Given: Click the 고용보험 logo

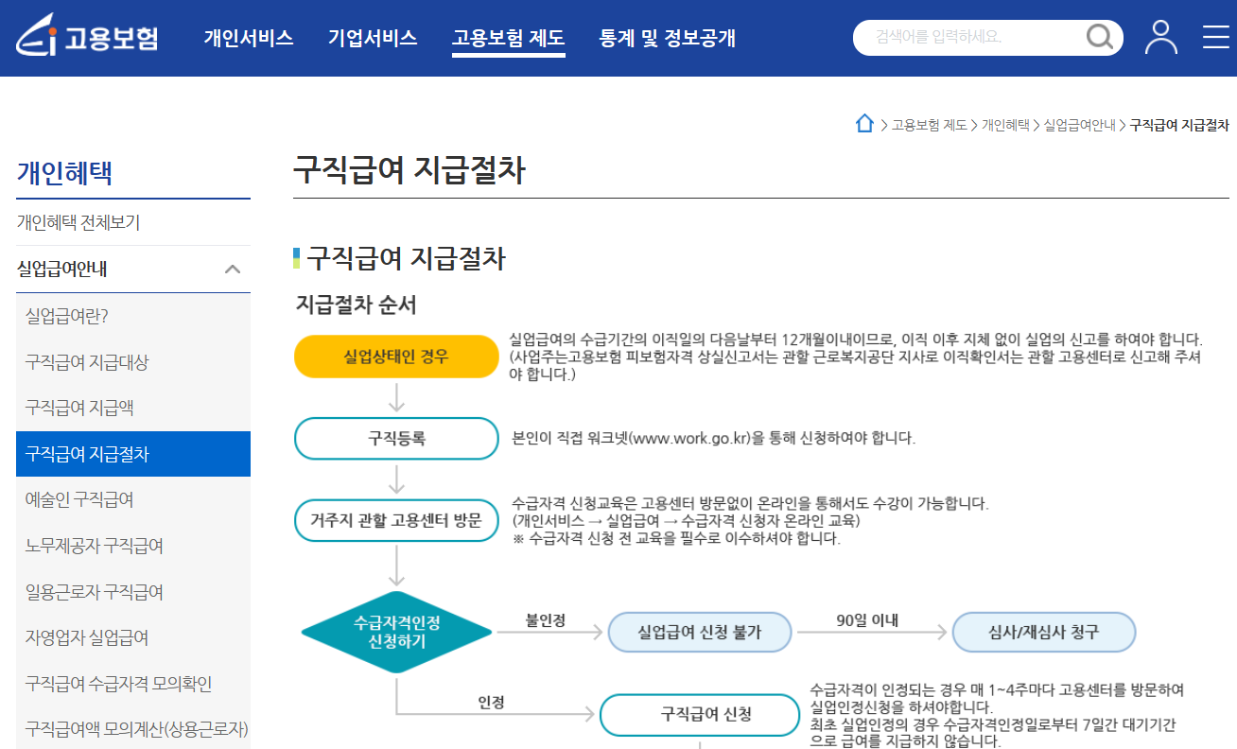Looking at the screenshot, I should tap(85, 38).
